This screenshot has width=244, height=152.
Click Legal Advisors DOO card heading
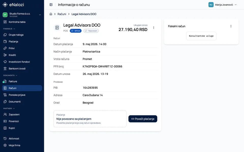tap(82, 25)
